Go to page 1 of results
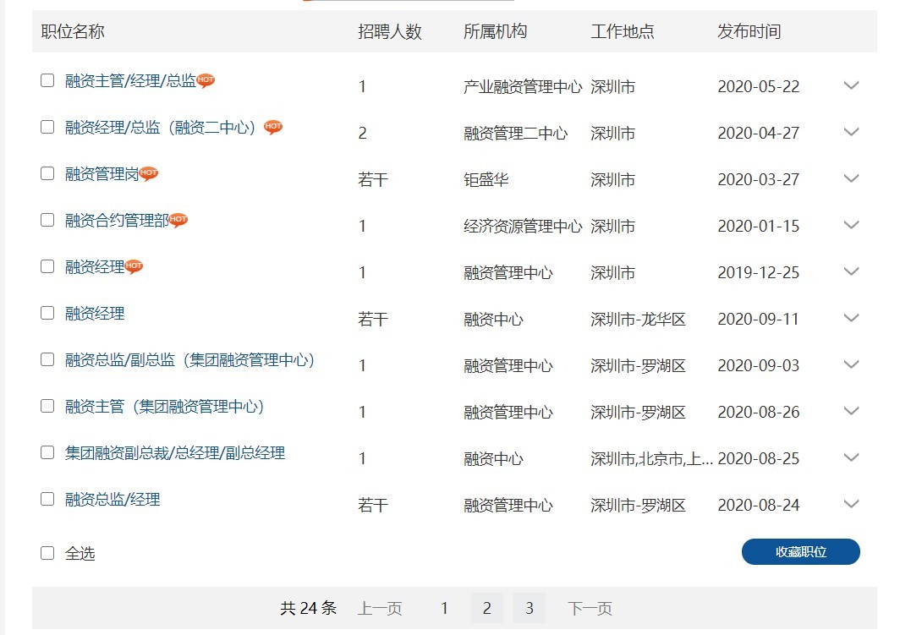Viewport: 900px width, 635px height. click(444, 608)
